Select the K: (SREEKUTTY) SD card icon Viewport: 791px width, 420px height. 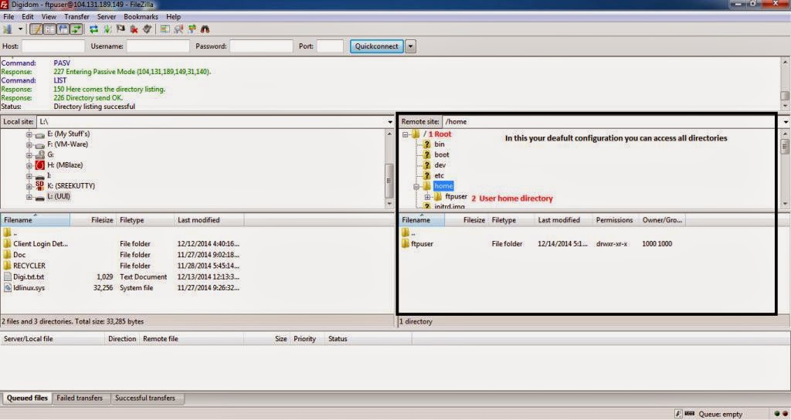(x=40, y=186)
